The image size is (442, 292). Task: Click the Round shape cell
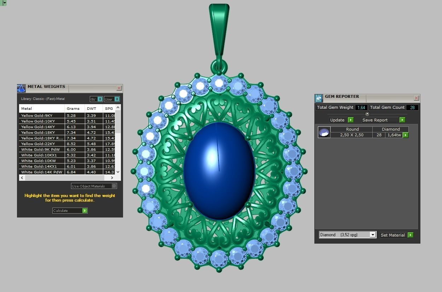pos(352,129)
